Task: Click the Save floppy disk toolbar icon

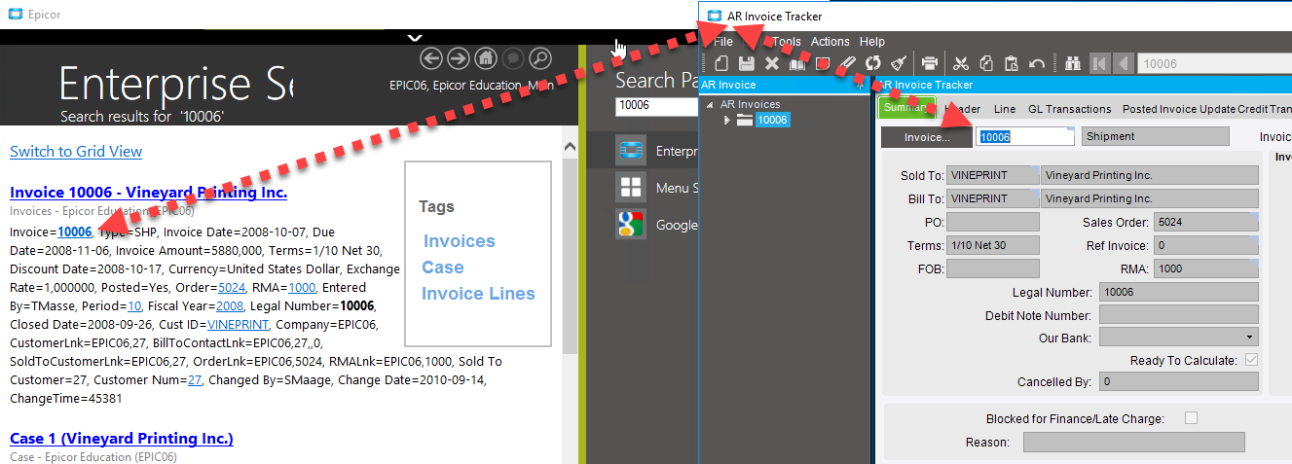Action: pos(747,63)
